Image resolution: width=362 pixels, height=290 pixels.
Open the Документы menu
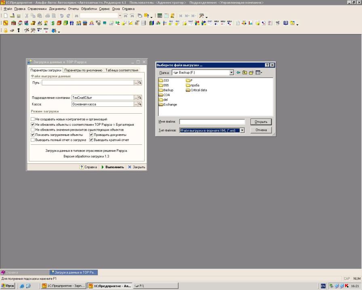click(57, 9)
